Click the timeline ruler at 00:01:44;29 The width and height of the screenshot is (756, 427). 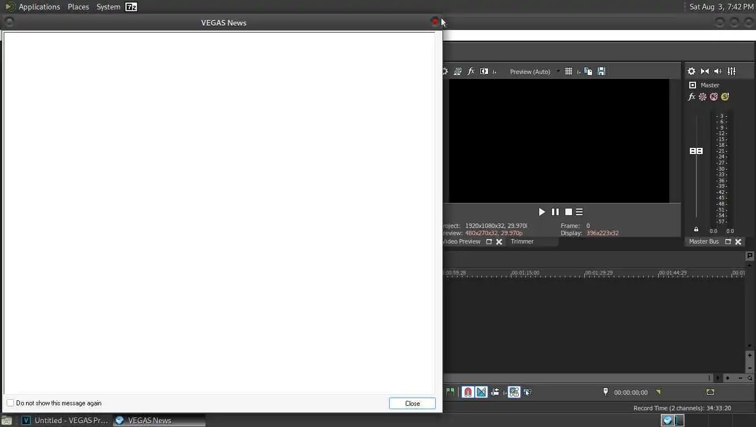[x=673, y=273]
